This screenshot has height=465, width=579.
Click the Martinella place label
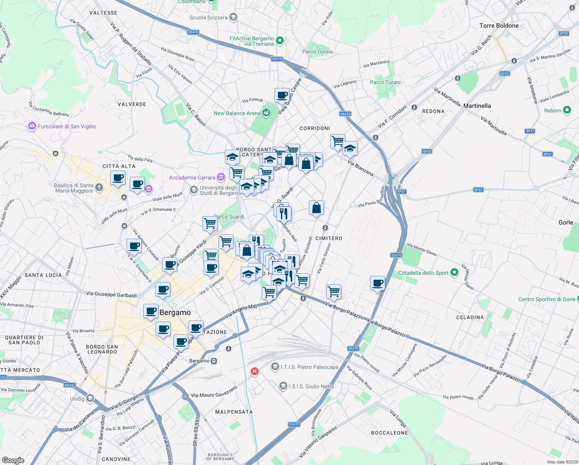click(477, 106)
